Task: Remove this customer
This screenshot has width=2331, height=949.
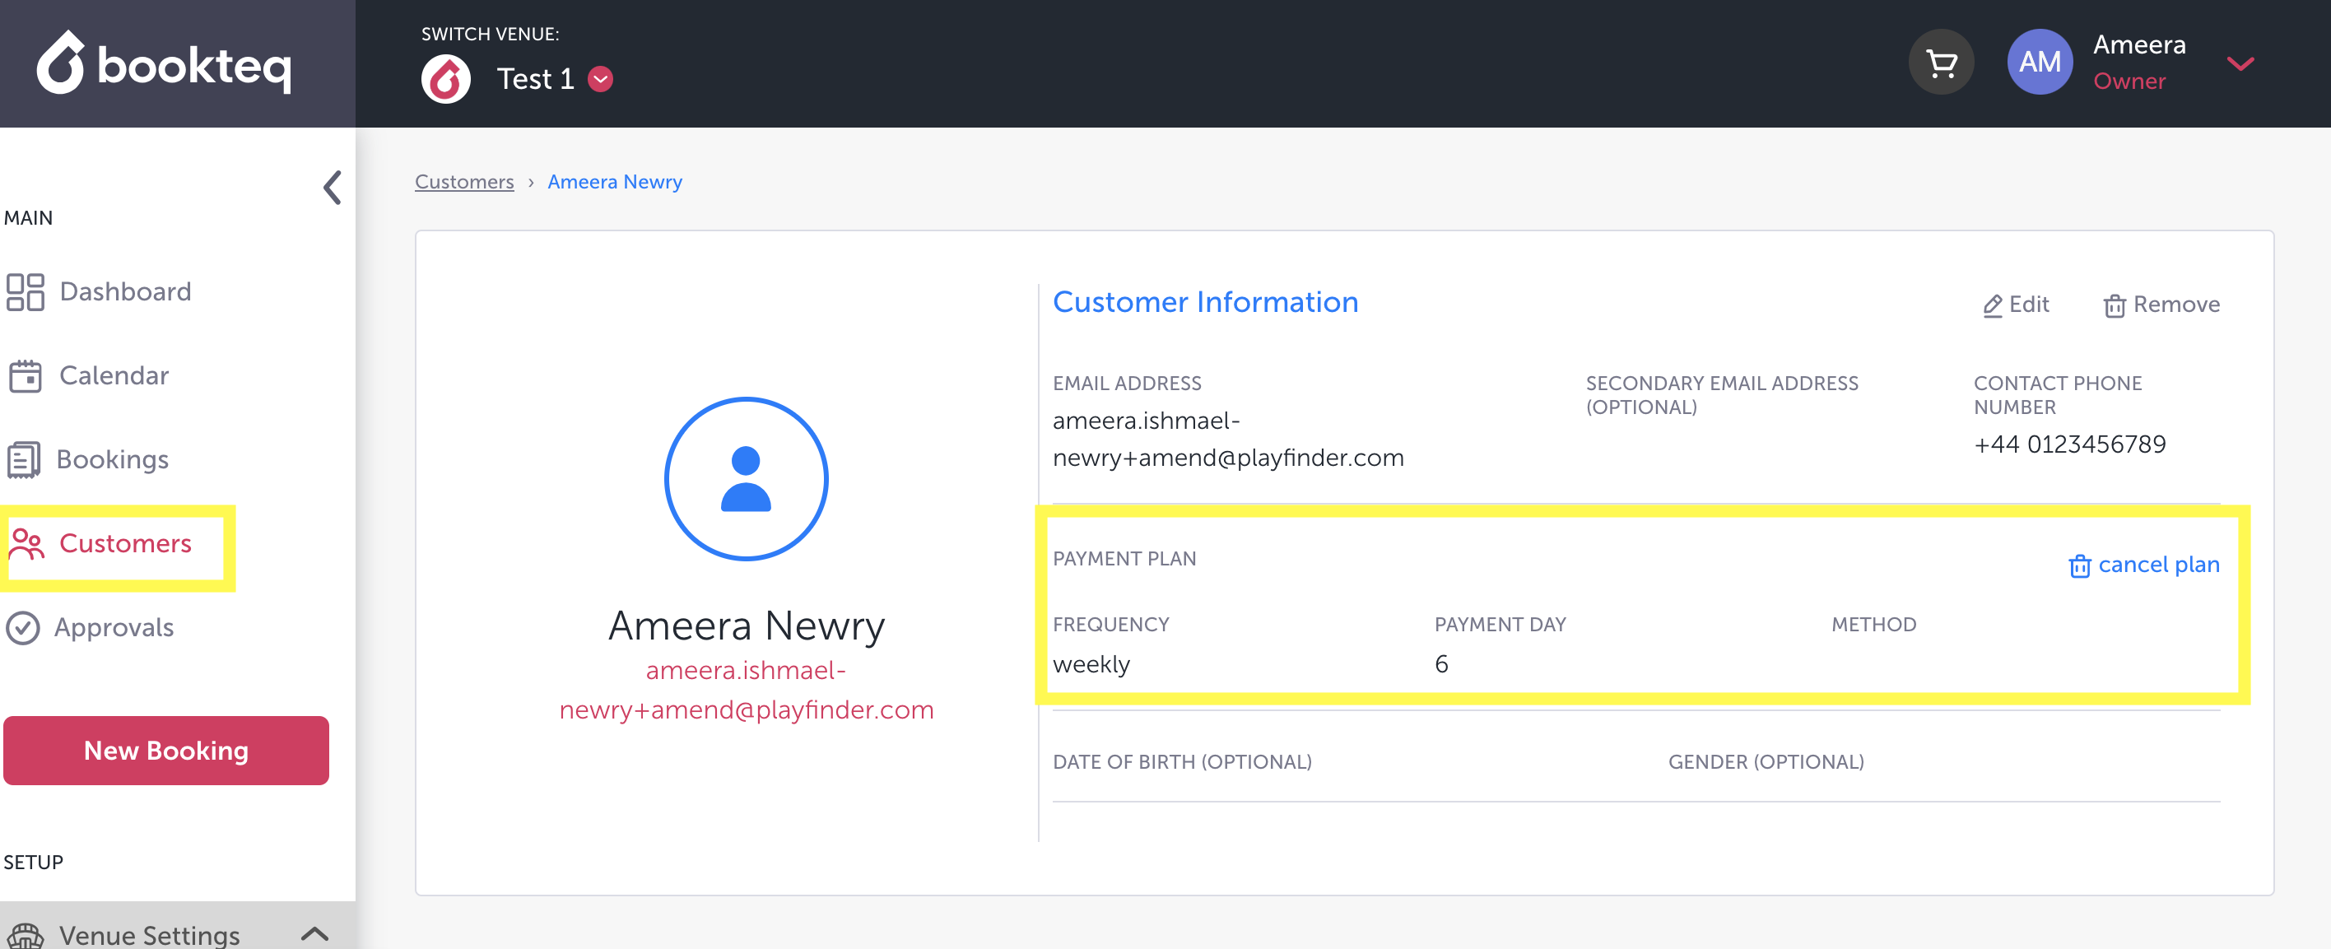Action: [2161, 305]
